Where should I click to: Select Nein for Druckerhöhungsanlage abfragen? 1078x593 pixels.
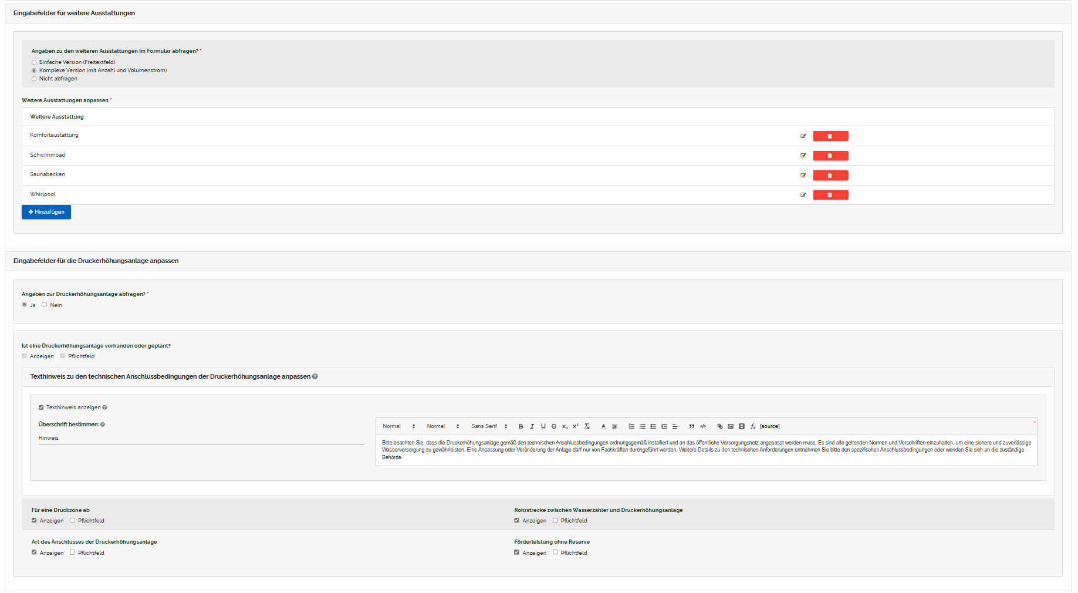(44, 305)
